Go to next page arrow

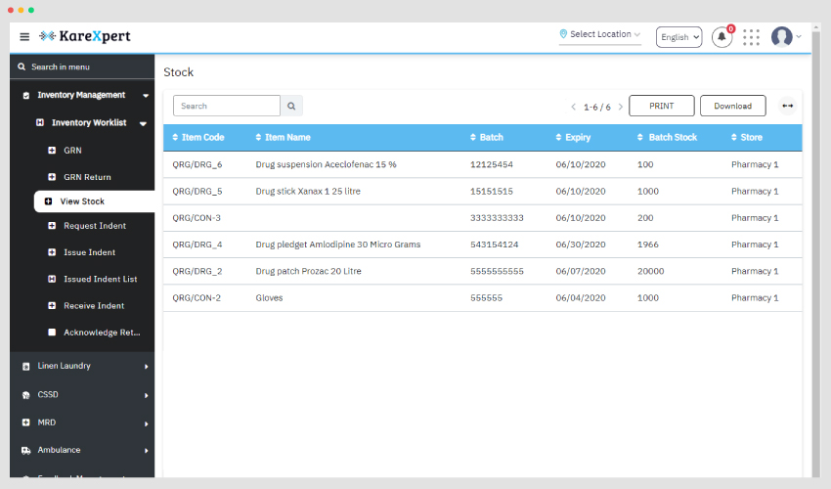tap(621, 107)
